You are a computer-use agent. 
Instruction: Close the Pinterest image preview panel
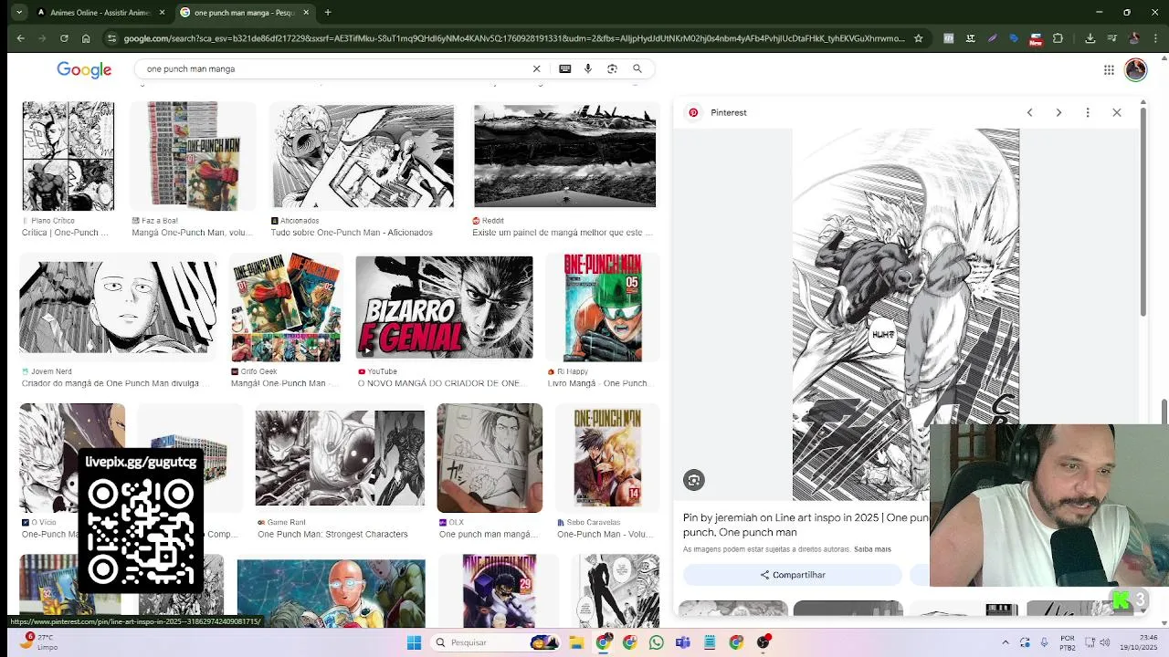(1117, 112)
